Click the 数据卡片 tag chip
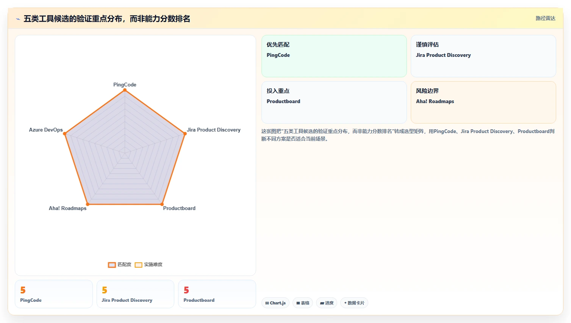This screenshot has height=323, width=571. (x=354, y=303)
